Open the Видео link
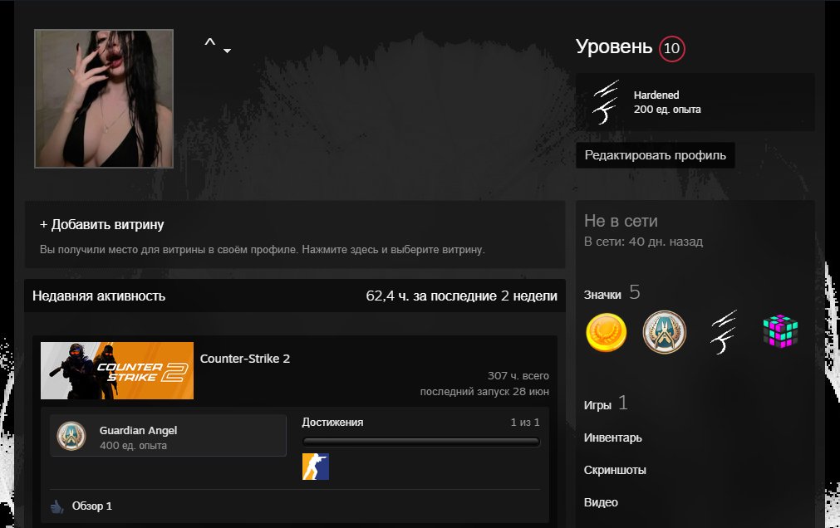 tap(601, 502)
